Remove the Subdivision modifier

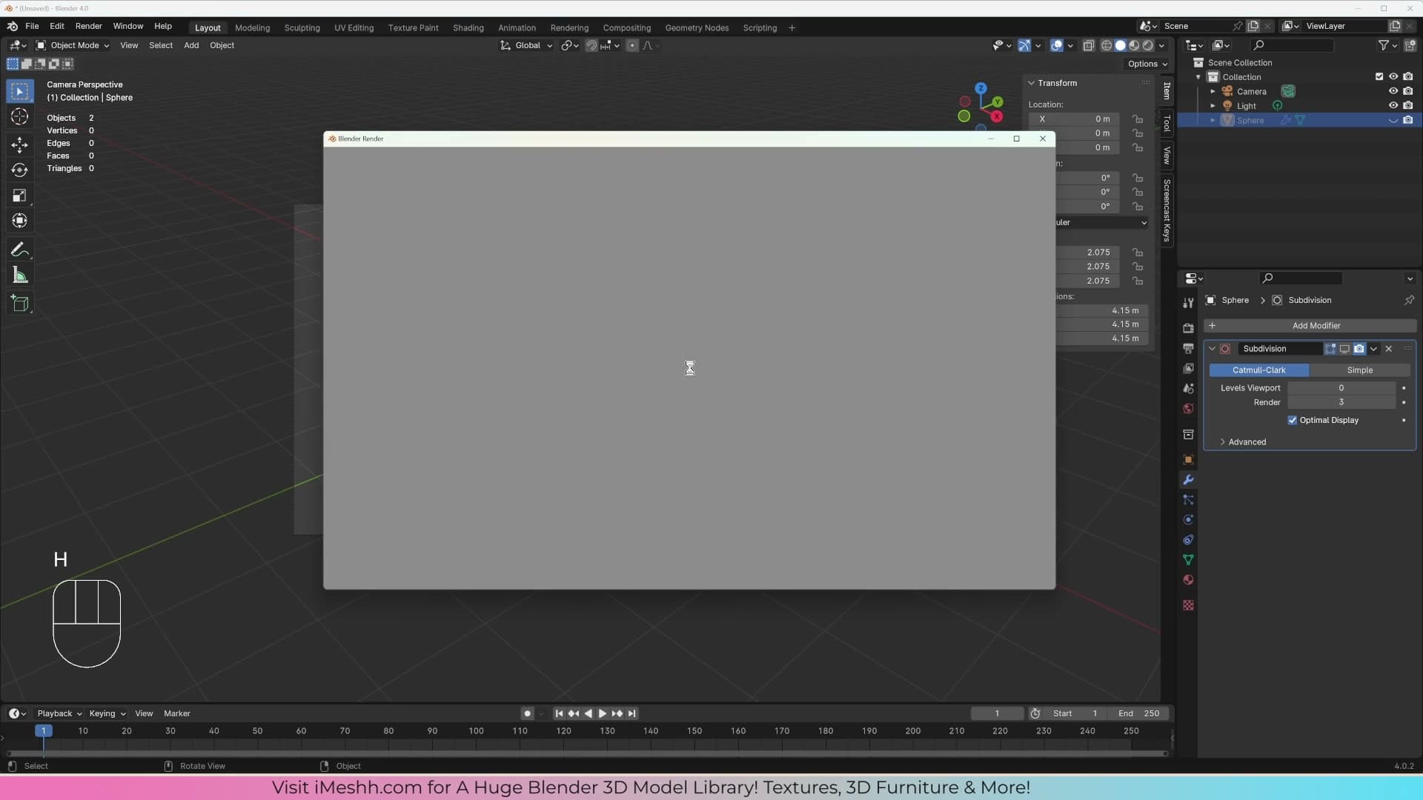tap(1389, 349)
